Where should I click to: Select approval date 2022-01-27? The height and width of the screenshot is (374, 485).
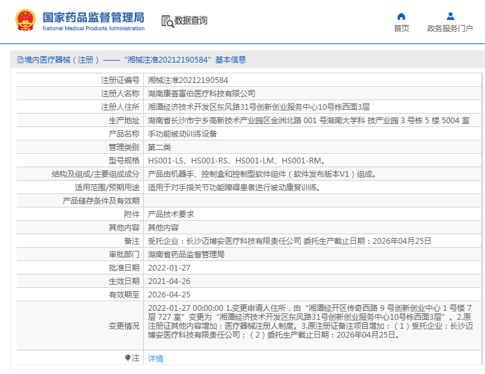(169, 268)
